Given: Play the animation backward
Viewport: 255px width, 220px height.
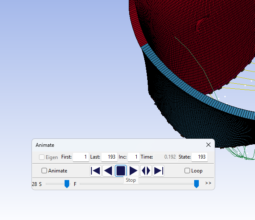Looking at the screenshot, I should 108,171.
